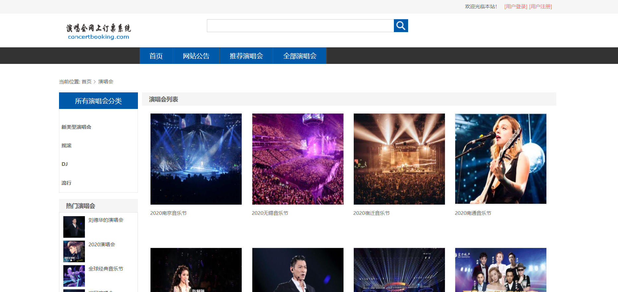Open the 网站公告 navigation tab

tap(196, 56)
